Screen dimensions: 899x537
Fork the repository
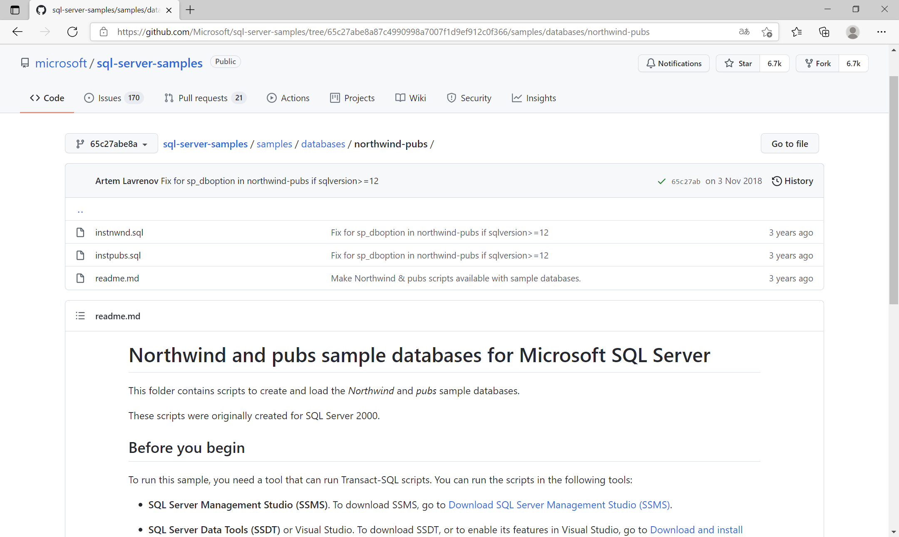tap(817, 63)
